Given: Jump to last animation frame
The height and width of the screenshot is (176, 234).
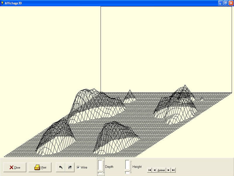Looking at the screenshot, I should tap(173, 170).
